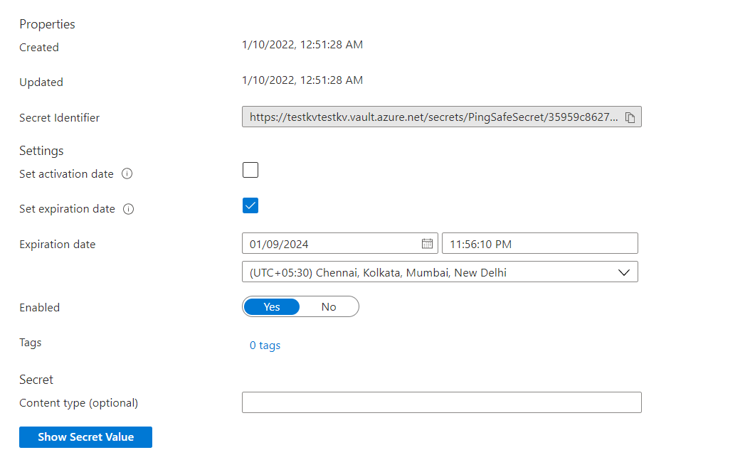Copy the Secret Identifier URL to clipboard
745x450 pixels.
(630, 118)
